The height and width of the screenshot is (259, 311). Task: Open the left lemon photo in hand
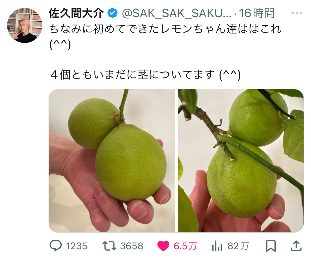pos(112,161)
